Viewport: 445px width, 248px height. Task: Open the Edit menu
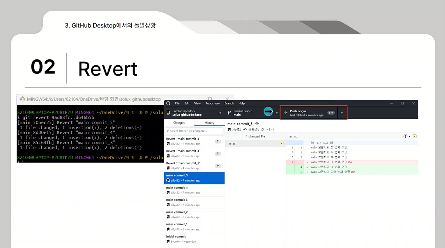187,103
